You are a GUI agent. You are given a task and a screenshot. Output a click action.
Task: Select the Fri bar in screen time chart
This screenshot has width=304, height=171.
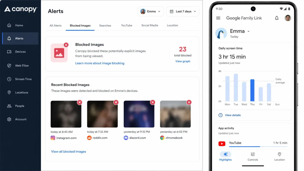click(261, 94)
